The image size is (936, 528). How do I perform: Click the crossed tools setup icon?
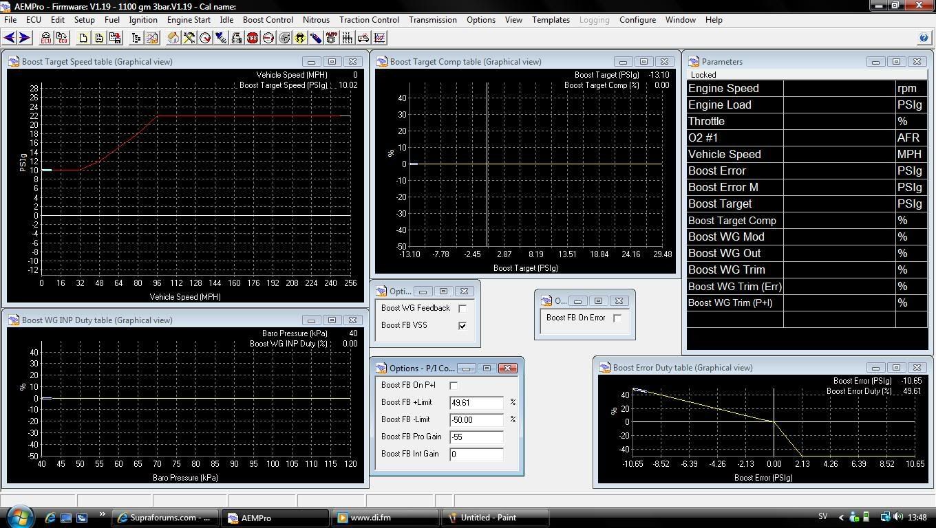[189, 38]
